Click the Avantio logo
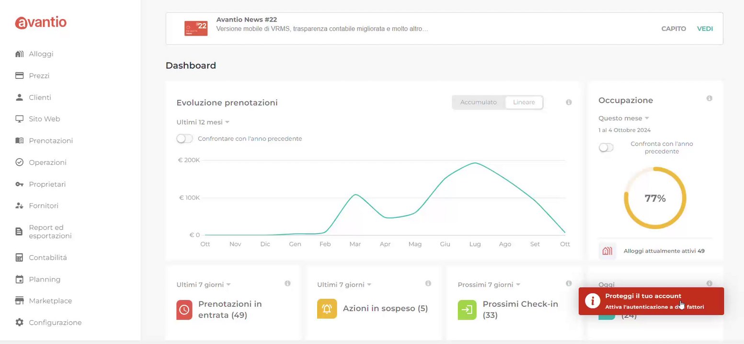 41,22
